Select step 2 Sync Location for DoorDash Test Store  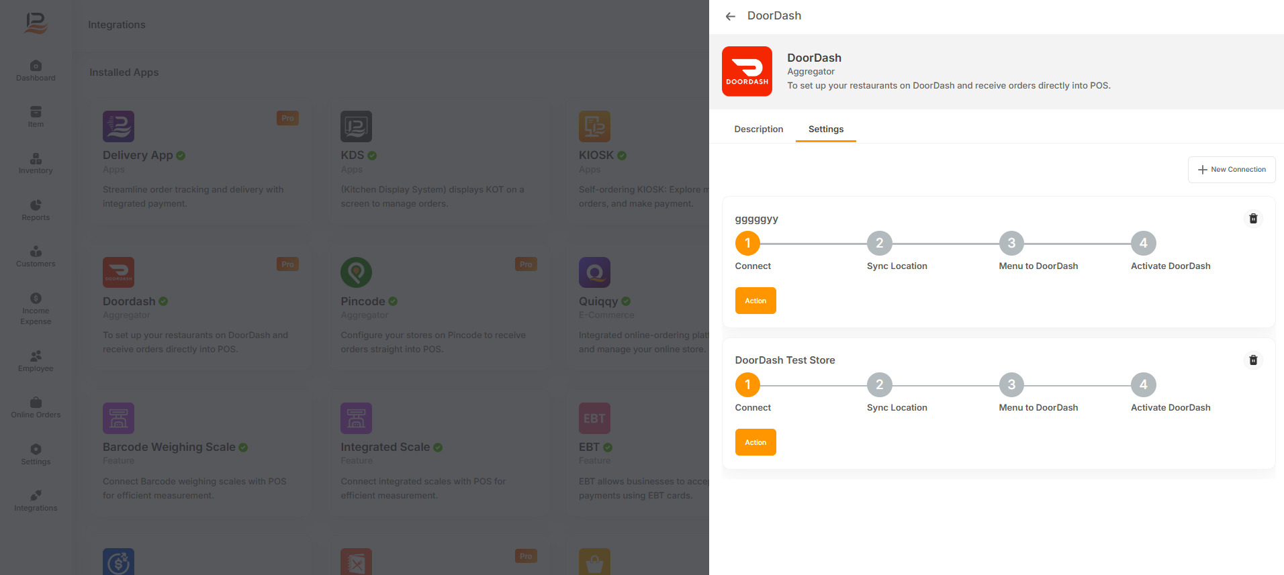(x=879, y=385)
